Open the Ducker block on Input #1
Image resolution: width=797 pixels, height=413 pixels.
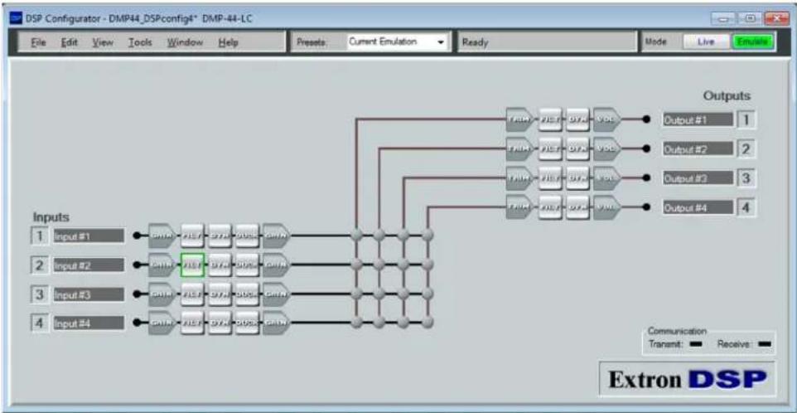(x=247, y=236)
